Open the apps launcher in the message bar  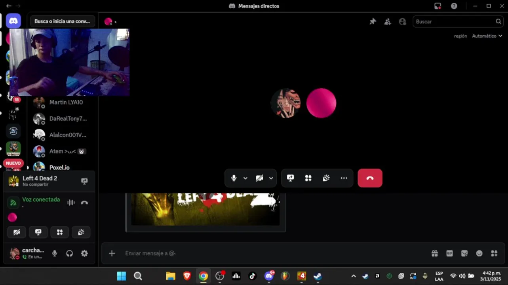click(494, 253)
